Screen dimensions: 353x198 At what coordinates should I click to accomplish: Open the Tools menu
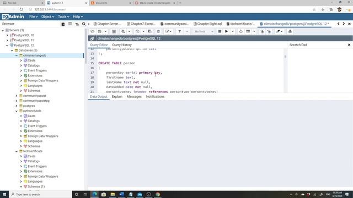click(63, 16)
